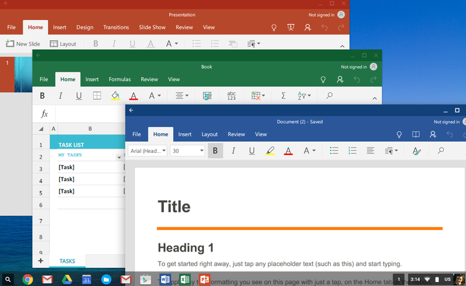Insert bulleted list in Word
The width and height of the screenshot is (466, 286).
pyautogui.click(x=334, y=150)
